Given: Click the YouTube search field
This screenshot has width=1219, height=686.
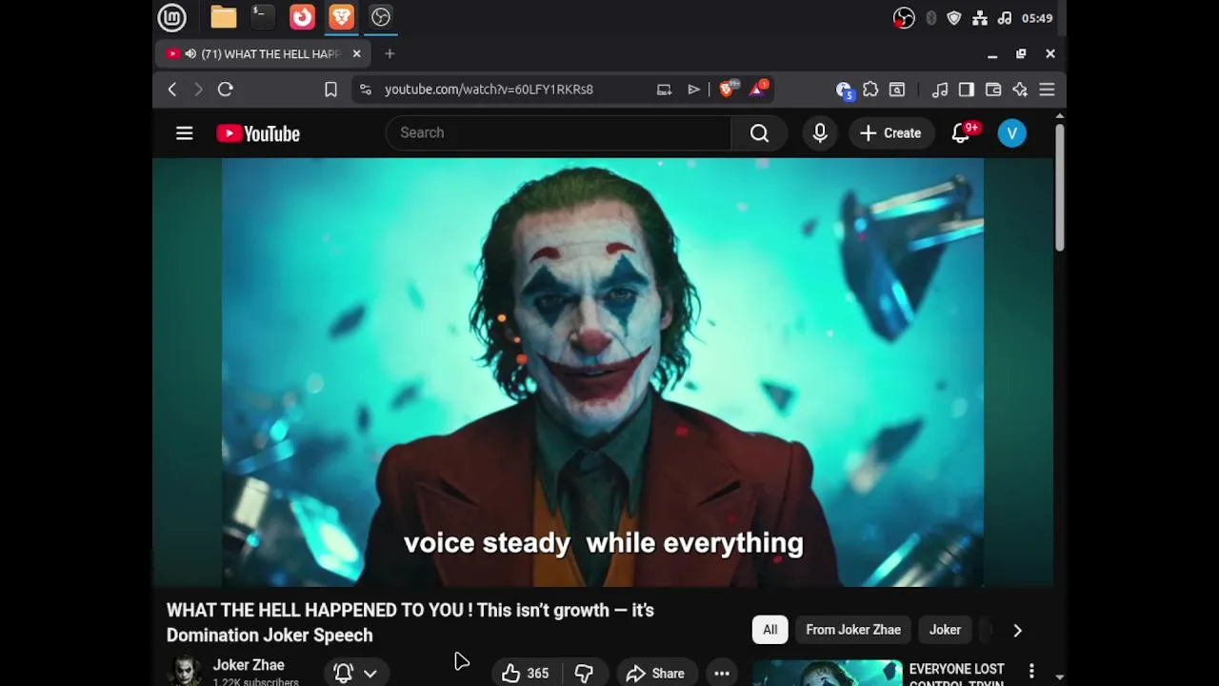Looking at the screenshot, I should click(x=558, y=133).
